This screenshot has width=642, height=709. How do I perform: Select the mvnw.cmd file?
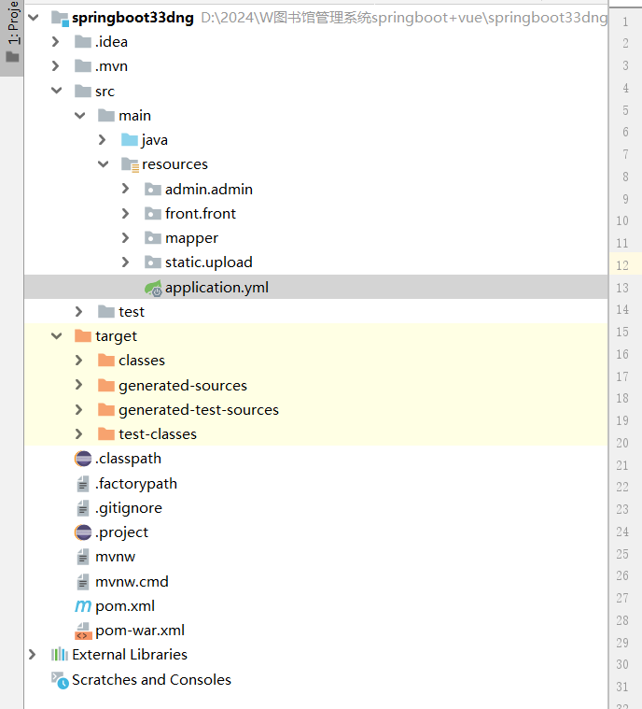point(132,581)
